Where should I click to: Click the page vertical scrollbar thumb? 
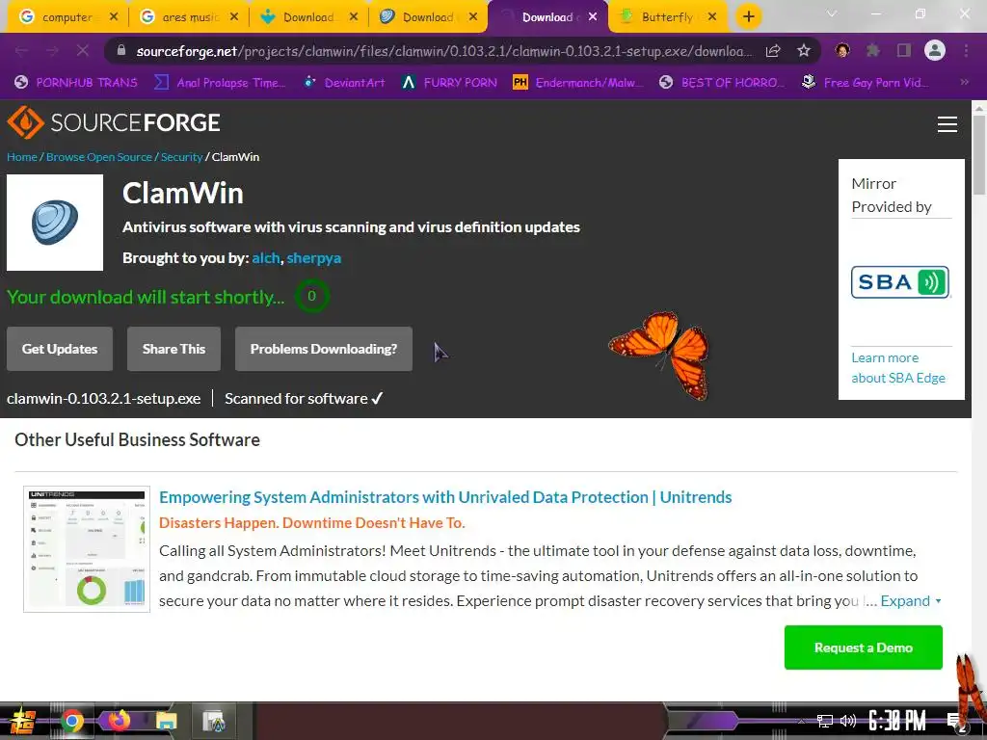[979, 154]
